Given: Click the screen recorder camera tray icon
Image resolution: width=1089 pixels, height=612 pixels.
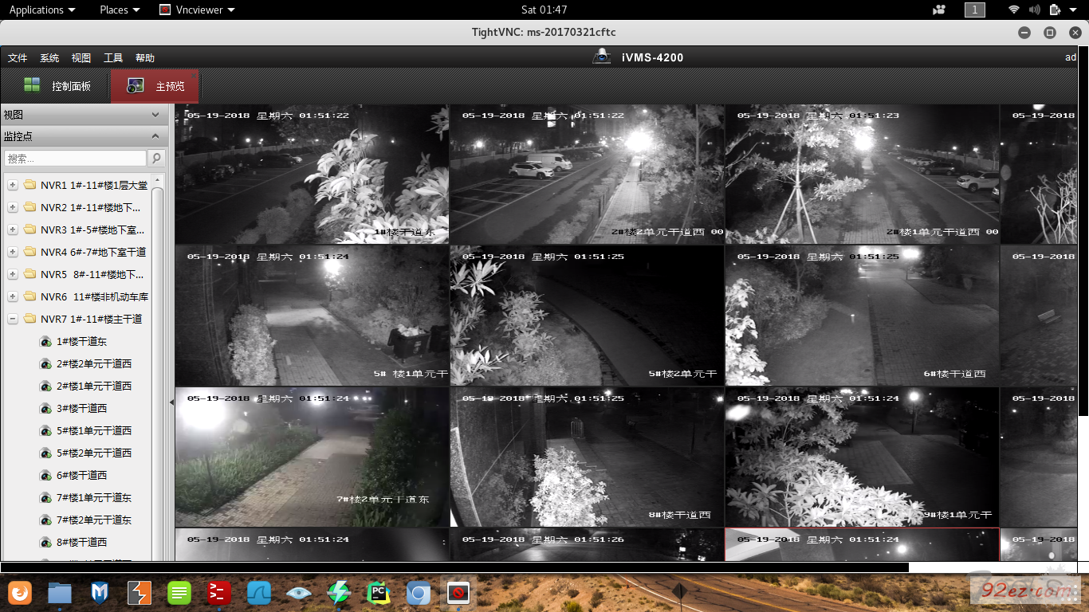Looking at the screenshot, I should (x=939, y=10).
